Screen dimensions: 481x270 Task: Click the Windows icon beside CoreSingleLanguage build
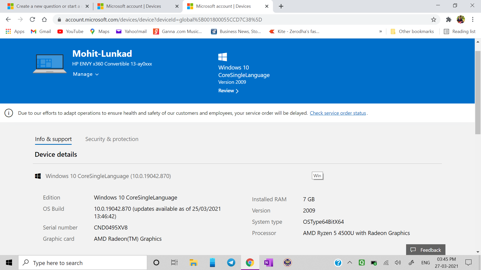pyautogui.click(x=38, y=176)
